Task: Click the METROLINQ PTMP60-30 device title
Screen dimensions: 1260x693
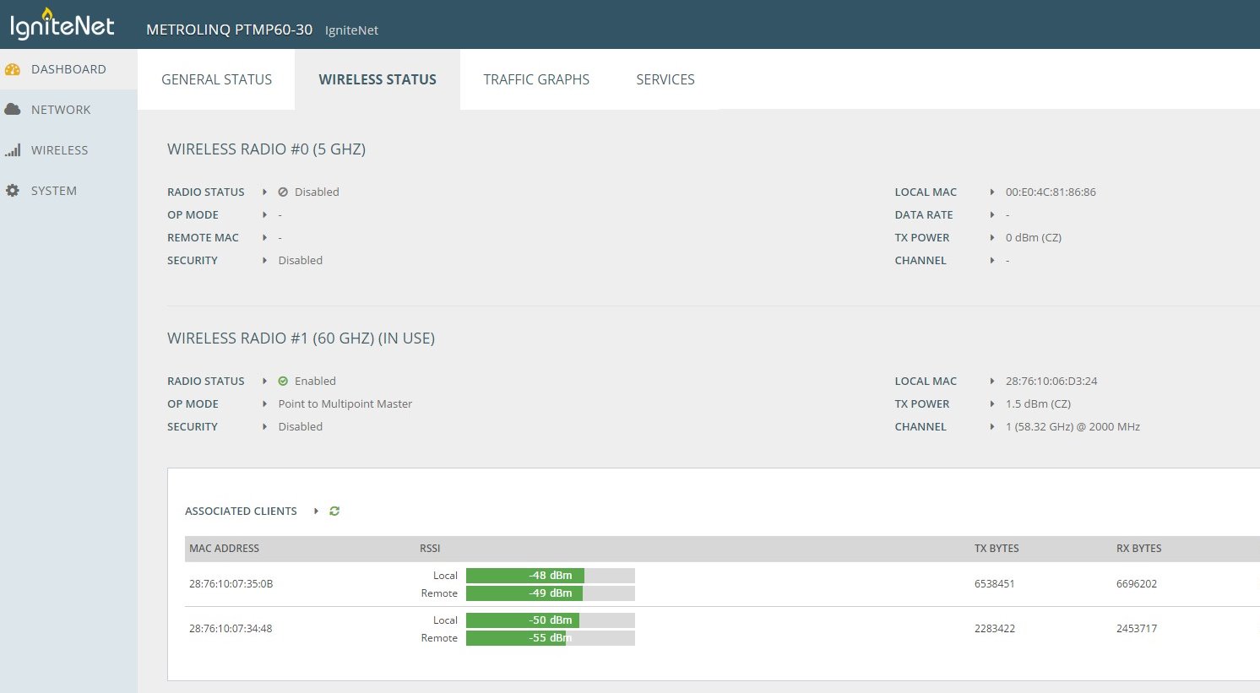Action: (229, 30)
